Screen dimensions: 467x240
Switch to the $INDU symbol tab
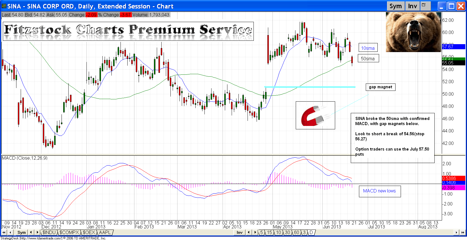point(49,232)
